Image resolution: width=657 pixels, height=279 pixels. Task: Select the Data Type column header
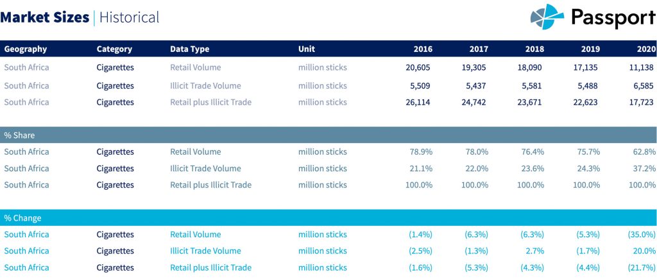pos(189,49)
